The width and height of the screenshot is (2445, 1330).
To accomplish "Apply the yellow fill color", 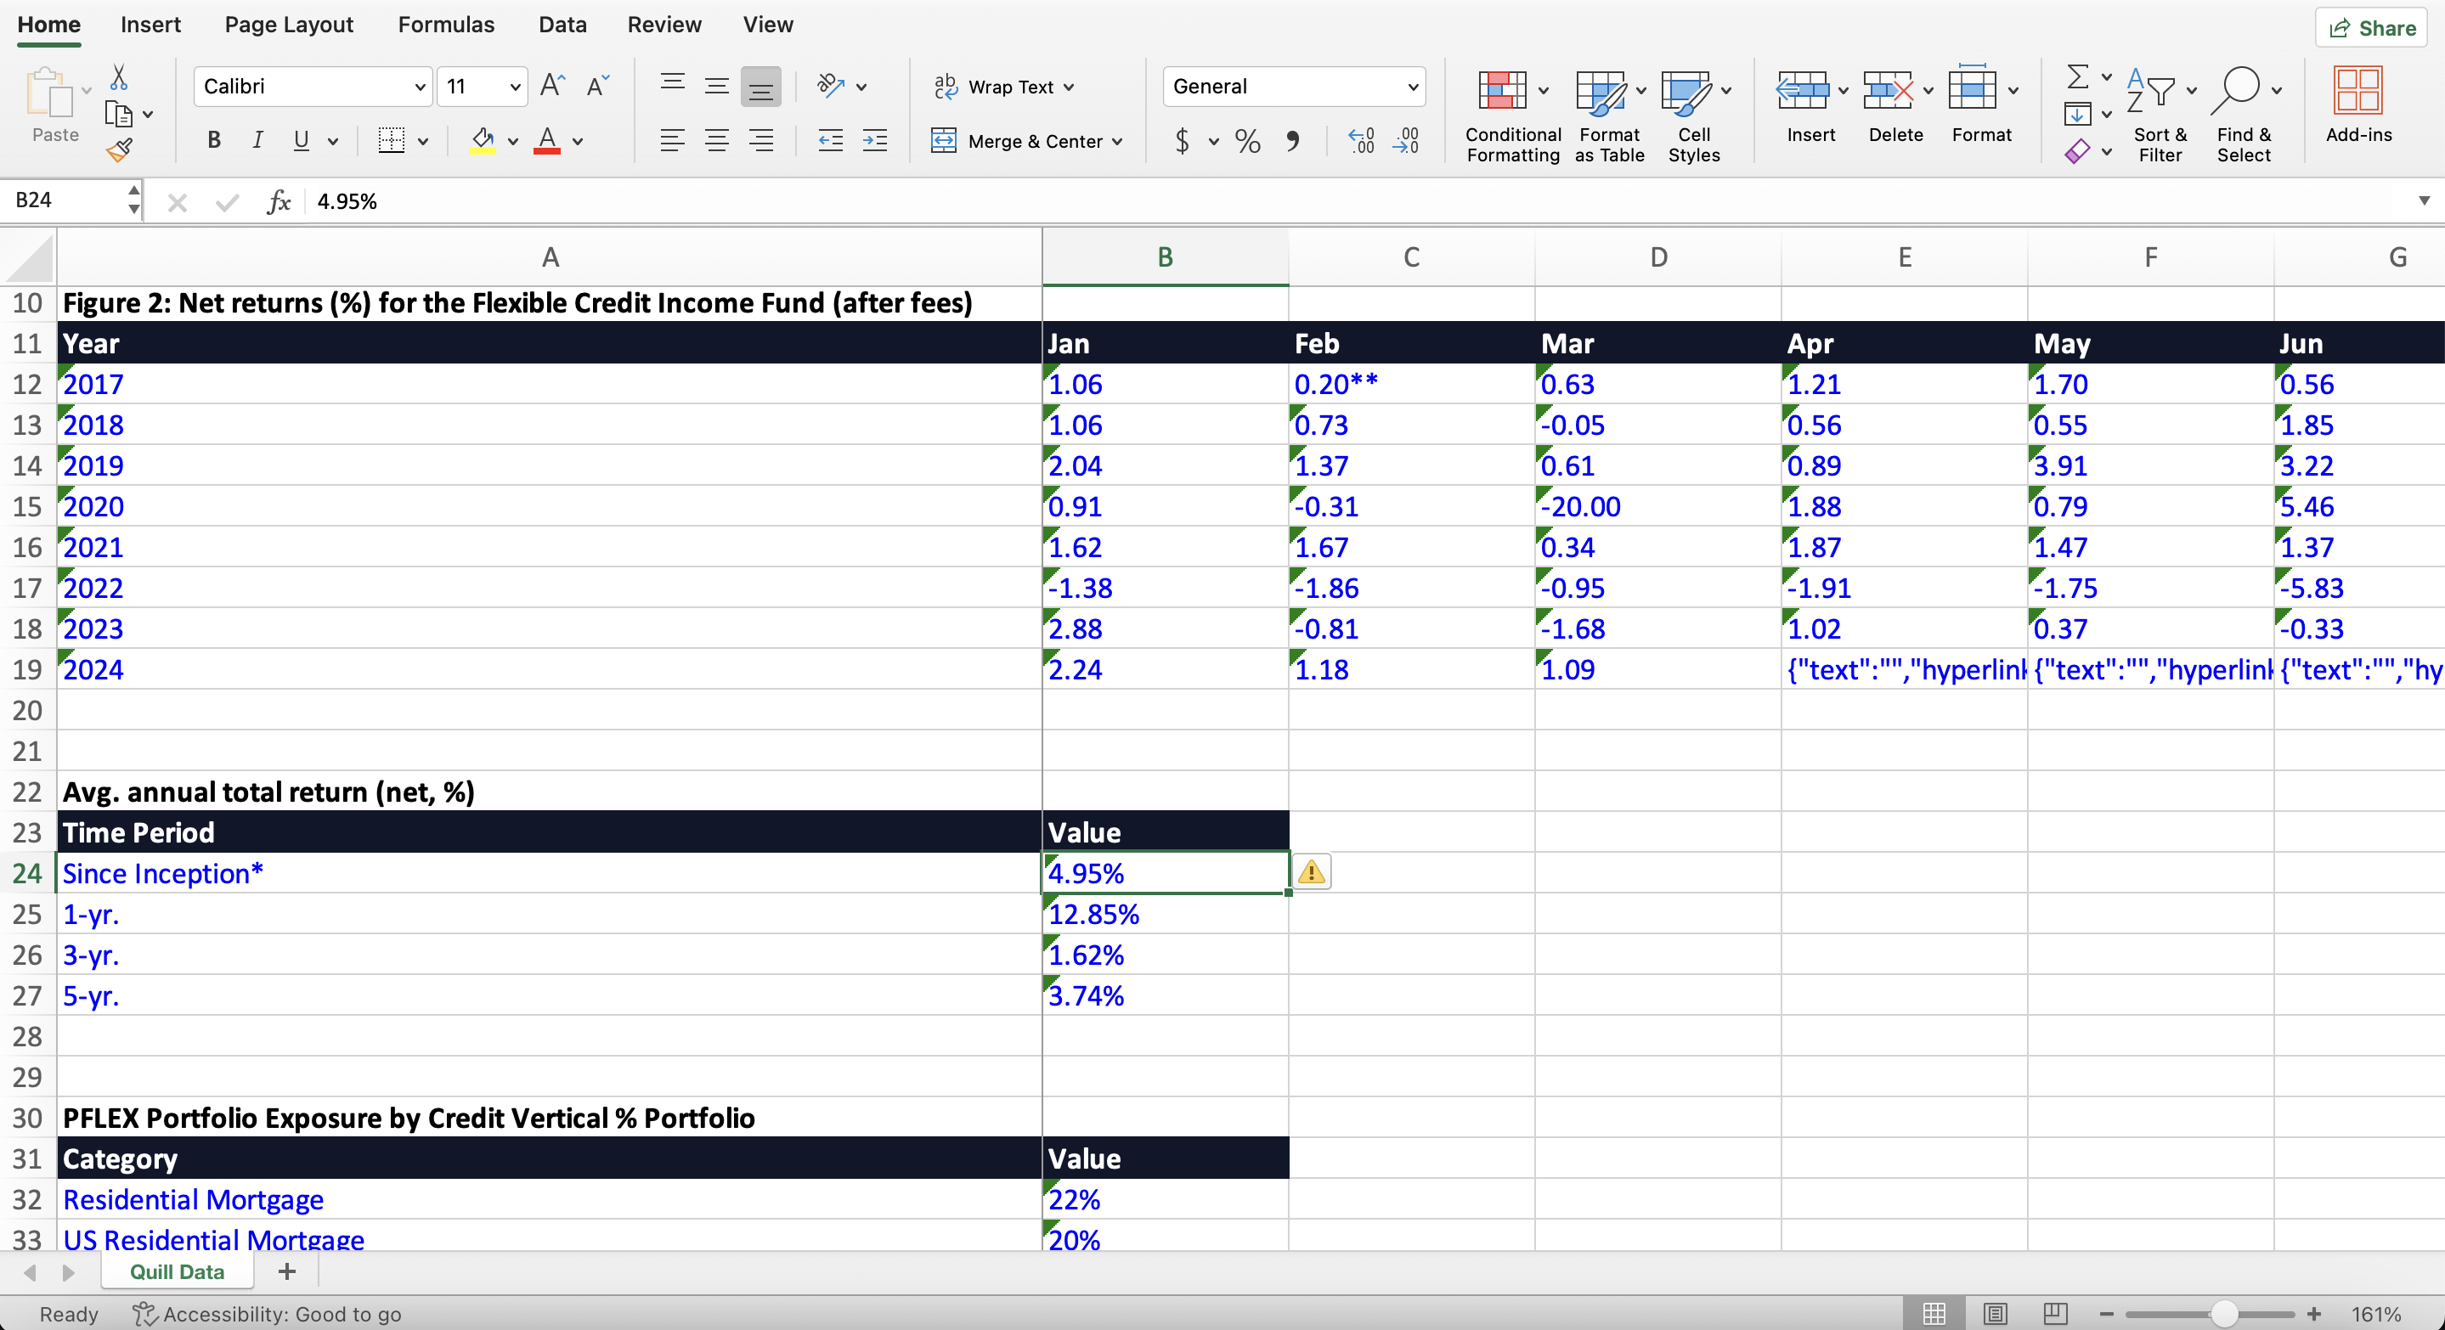I will (483, 141).
